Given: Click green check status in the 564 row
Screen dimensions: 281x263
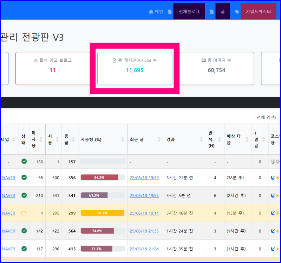Looking at the screenshot, I should point(24,231).
